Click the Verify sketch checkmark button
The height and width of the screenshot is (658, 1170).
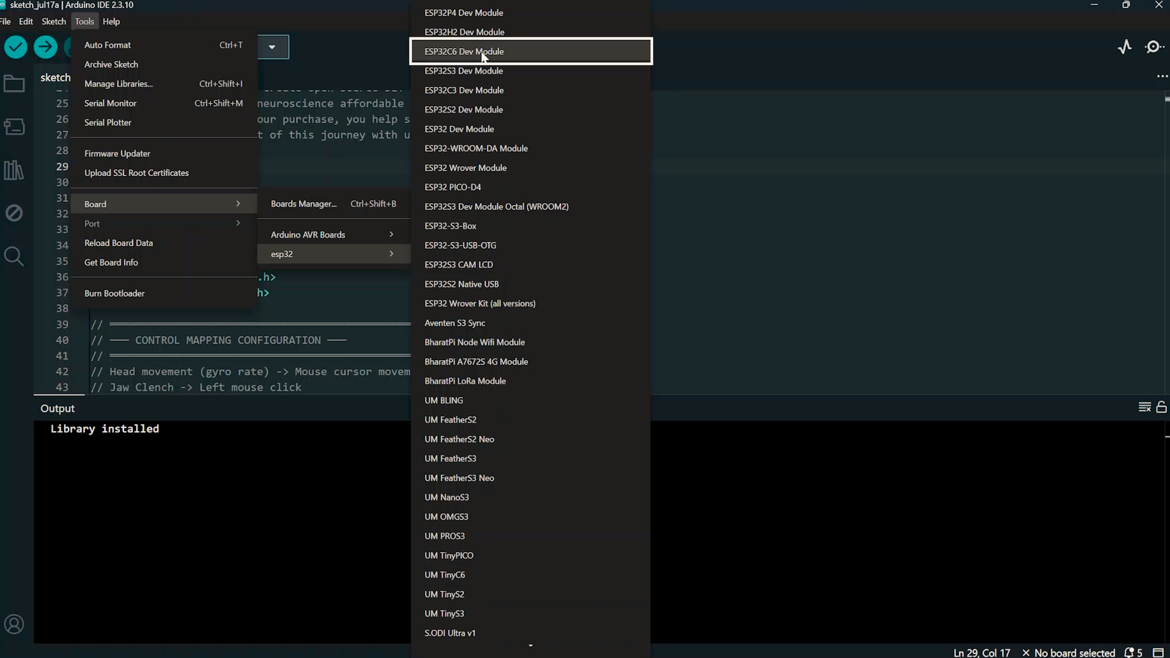coord(16,47)
